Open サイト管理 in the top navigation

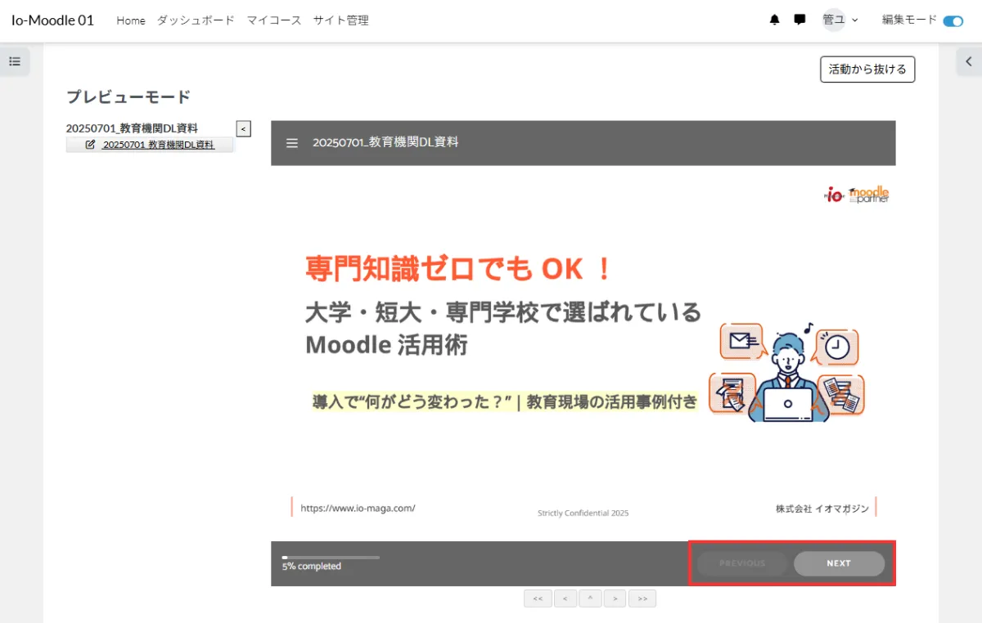pyautogui.click(x=341, y=20)
